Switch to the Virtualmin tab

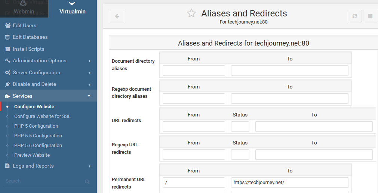(72, 9)
